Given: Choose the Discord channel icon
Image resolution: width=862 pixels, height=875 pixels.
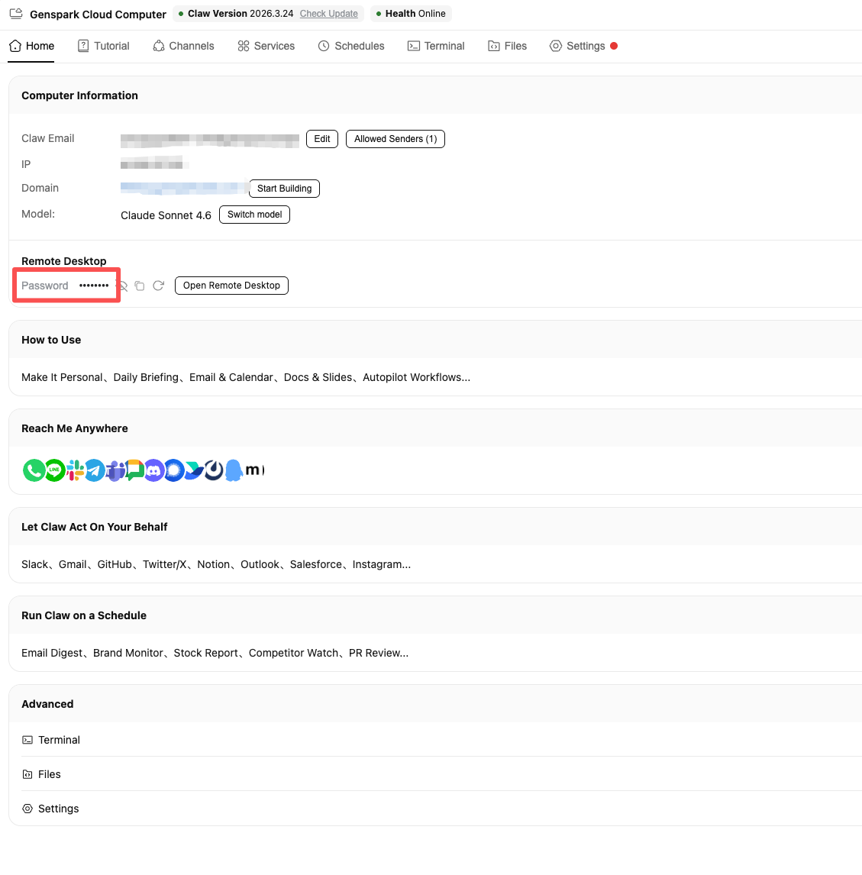Looking at the screenshot, I should coord(154,470).
